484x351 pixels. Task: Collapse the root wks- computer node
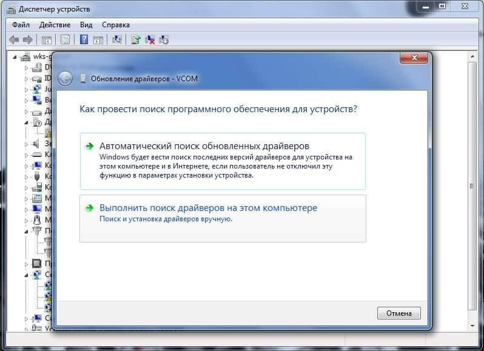[x=15, y=57]
